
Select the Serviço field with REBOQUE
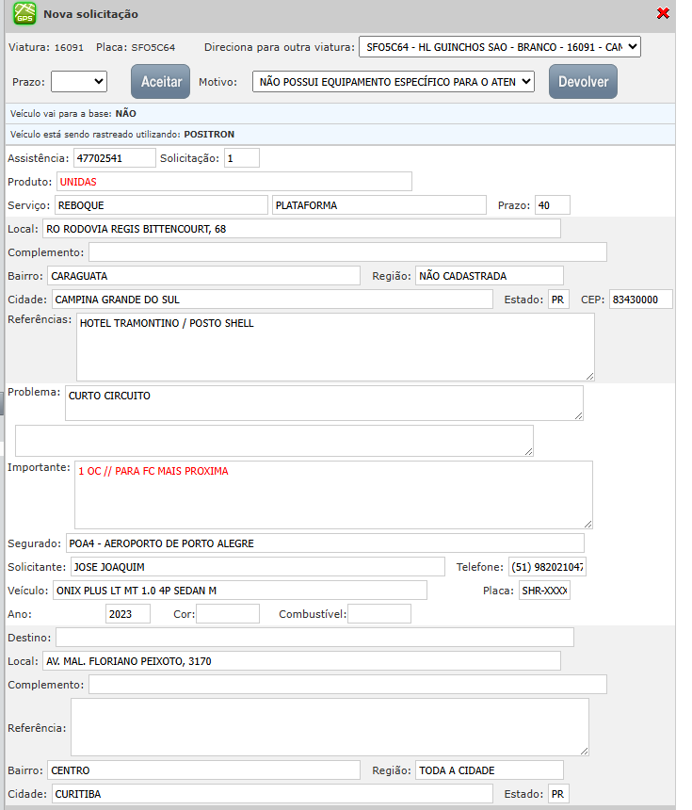click(x=160, y=205)
